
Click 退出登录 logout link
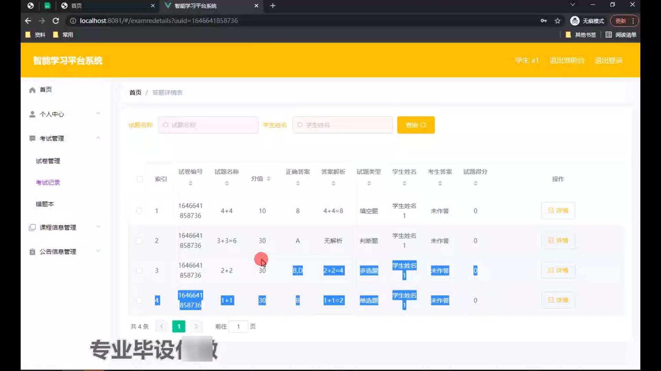[608, 60]
